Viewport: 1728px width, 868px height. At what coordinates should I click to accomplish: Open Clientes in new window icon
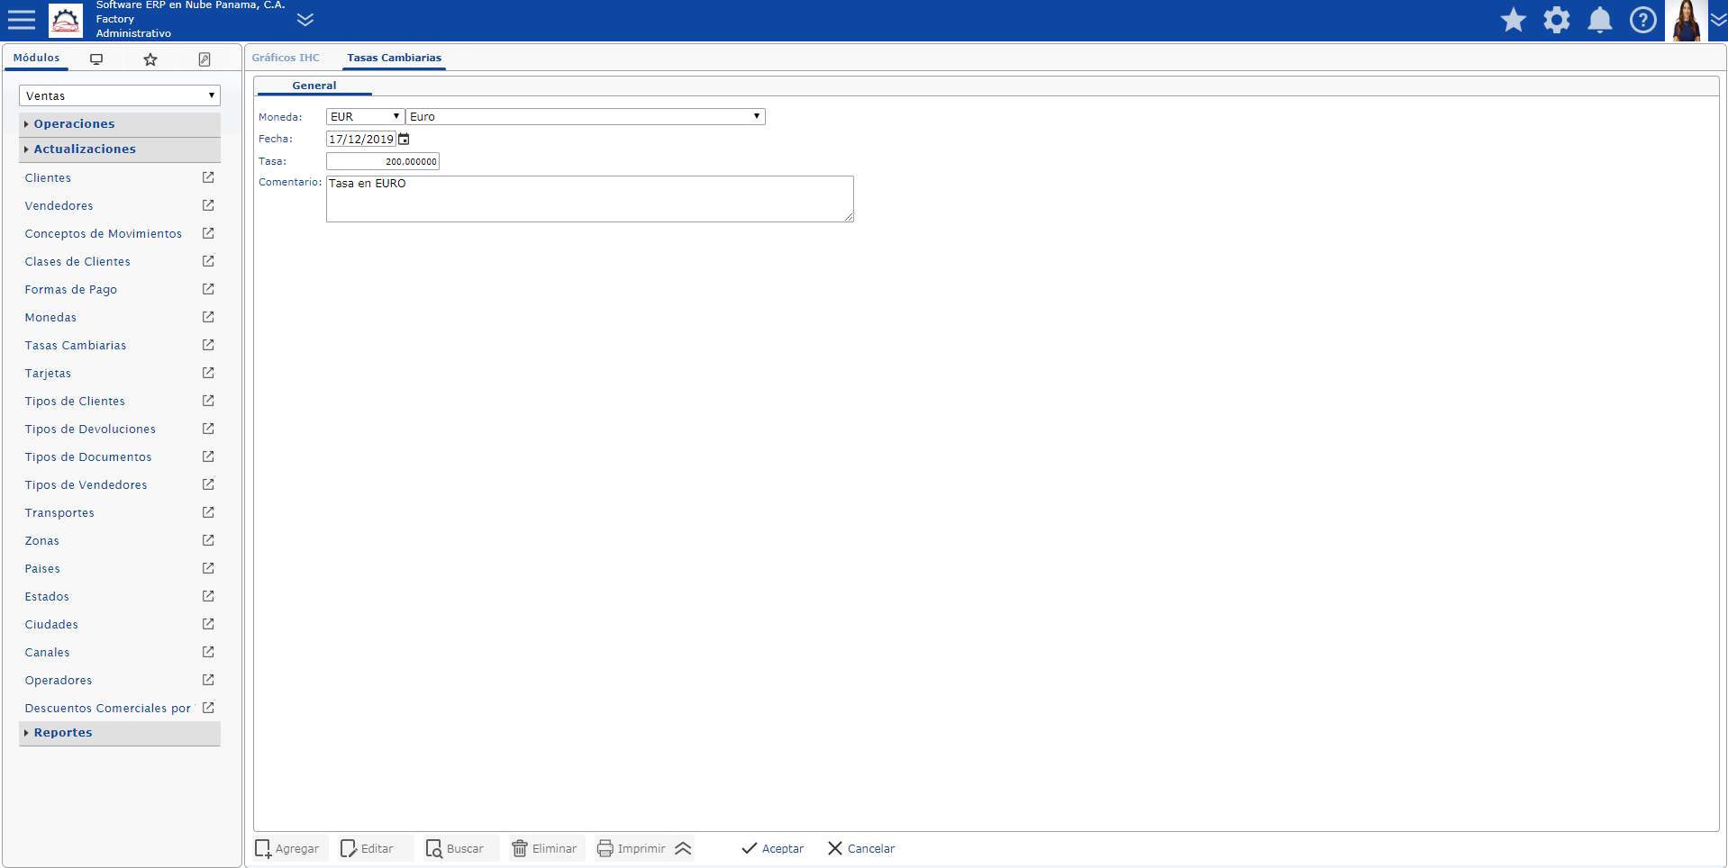pyautogui.click(x=208, y=177)
